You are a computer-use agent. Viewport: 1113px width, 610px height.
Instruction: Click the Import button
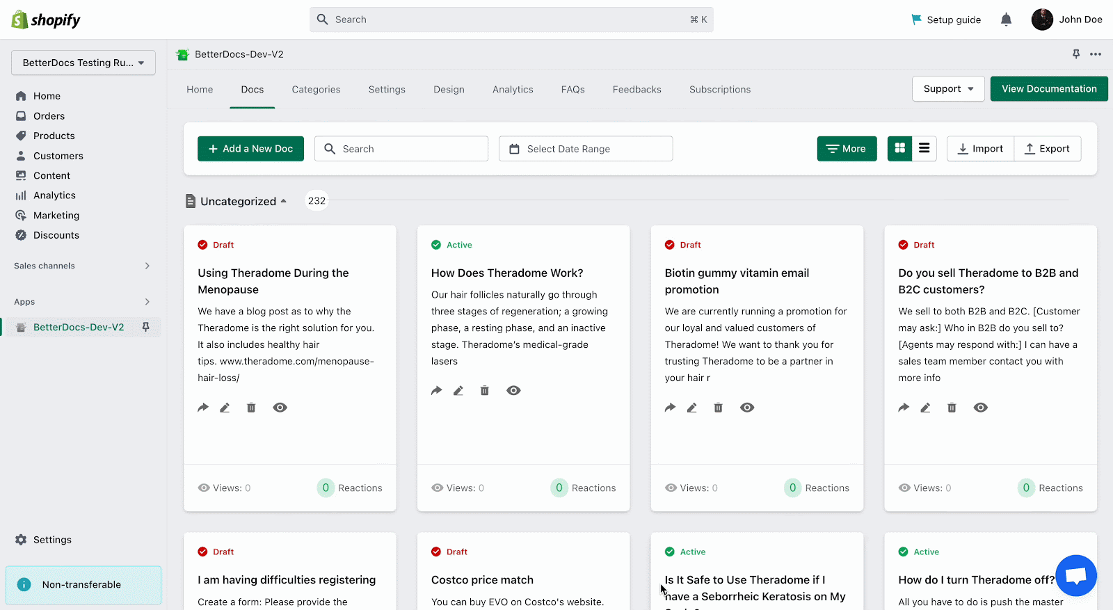[x=981, y=149]
